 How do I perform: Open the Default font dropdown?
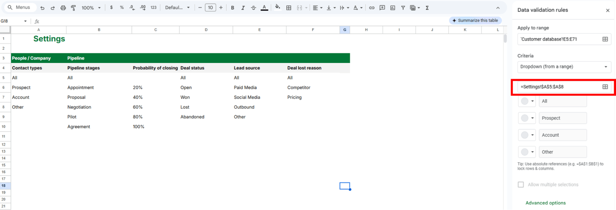tap(177, 8)
